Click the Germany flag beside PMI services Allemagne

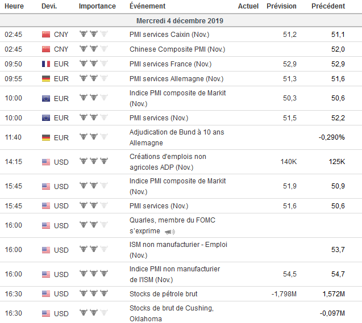point(46,79)
